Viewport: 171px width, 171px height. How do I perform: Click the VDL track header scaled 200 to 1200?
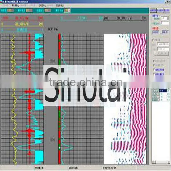tap(125, 18)
